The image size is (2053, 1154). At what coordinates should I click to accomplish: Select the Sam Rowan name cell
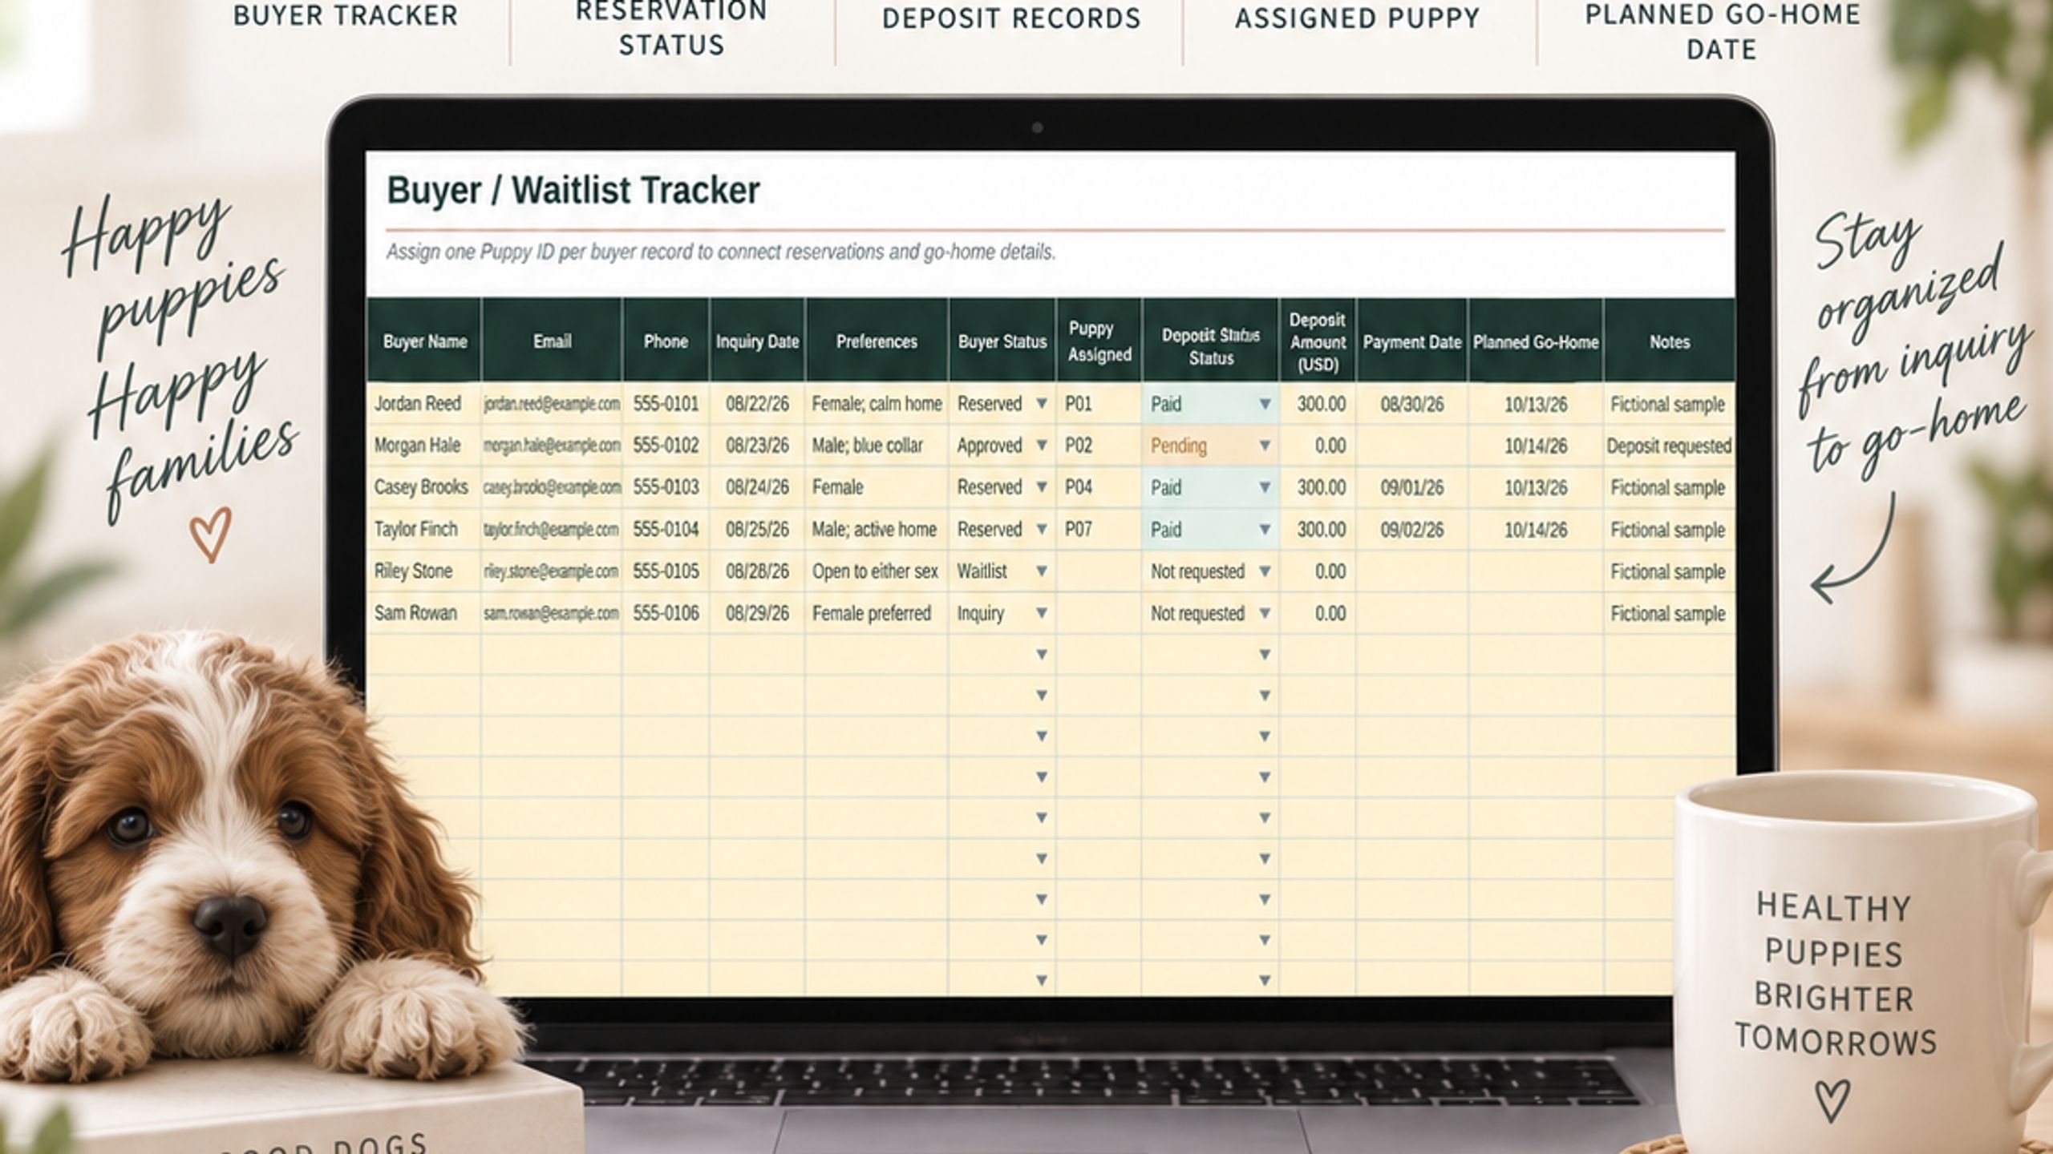coord(424,613)
